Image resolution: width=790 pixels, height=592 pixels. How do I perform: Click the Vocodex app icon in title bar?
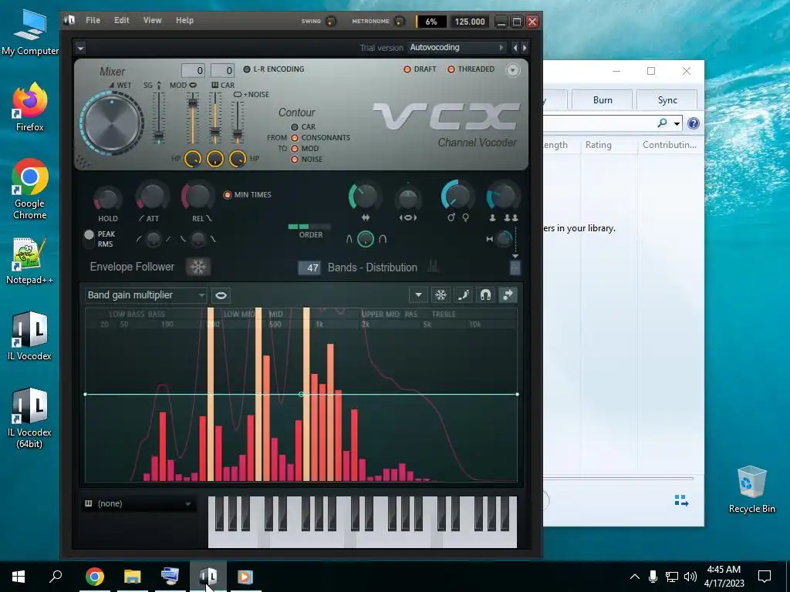(x=69, y=20)
